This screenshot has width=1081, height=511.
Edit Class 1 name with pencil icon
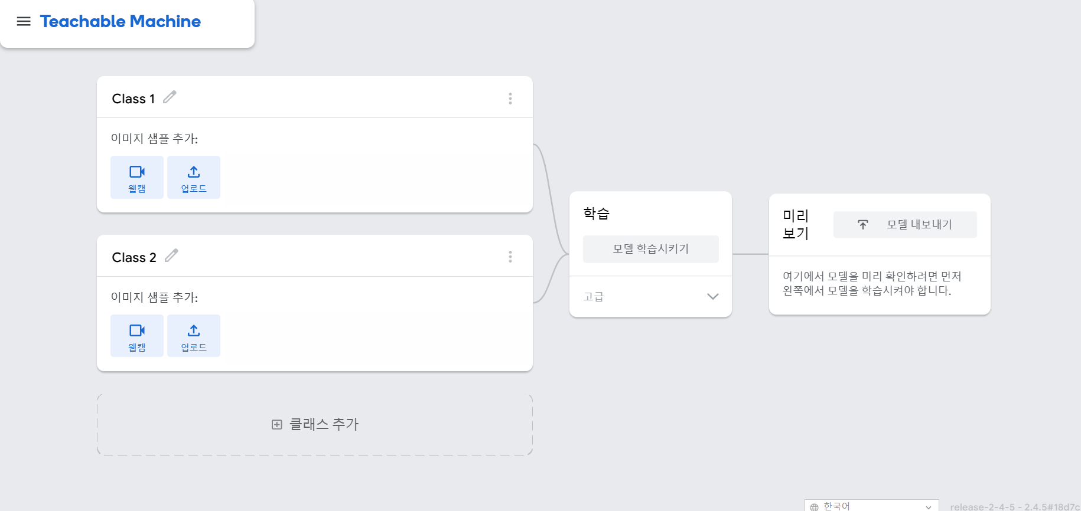170,97
